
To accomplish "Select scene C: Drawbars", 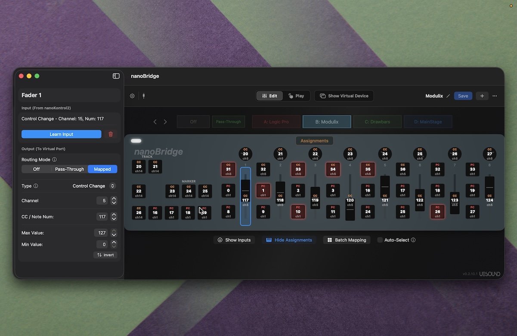I will (378, 122).
